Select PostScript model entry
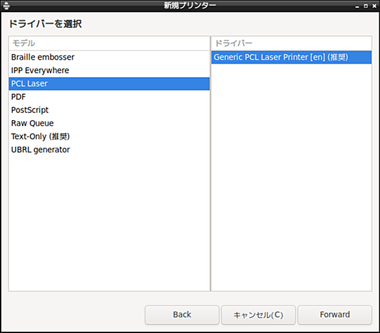This screenshot has height=333, width=380. pyautogui.click(x=109, y=110)
